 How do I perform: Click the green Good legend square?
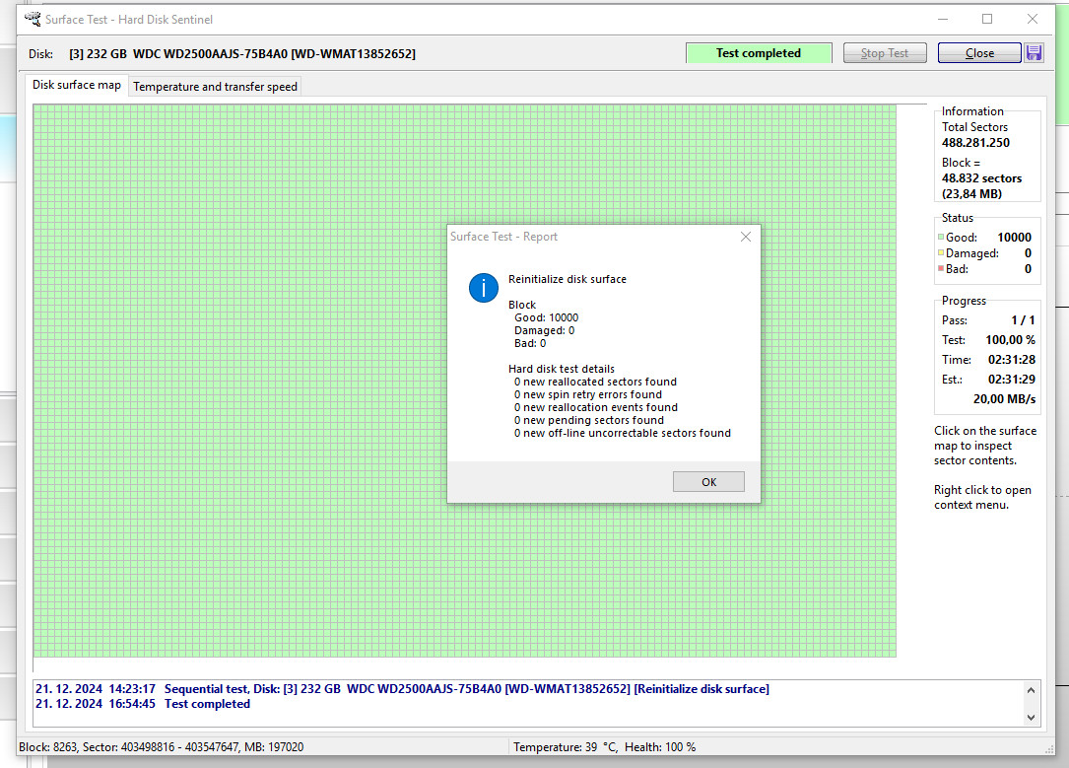(x=941, y=238)
